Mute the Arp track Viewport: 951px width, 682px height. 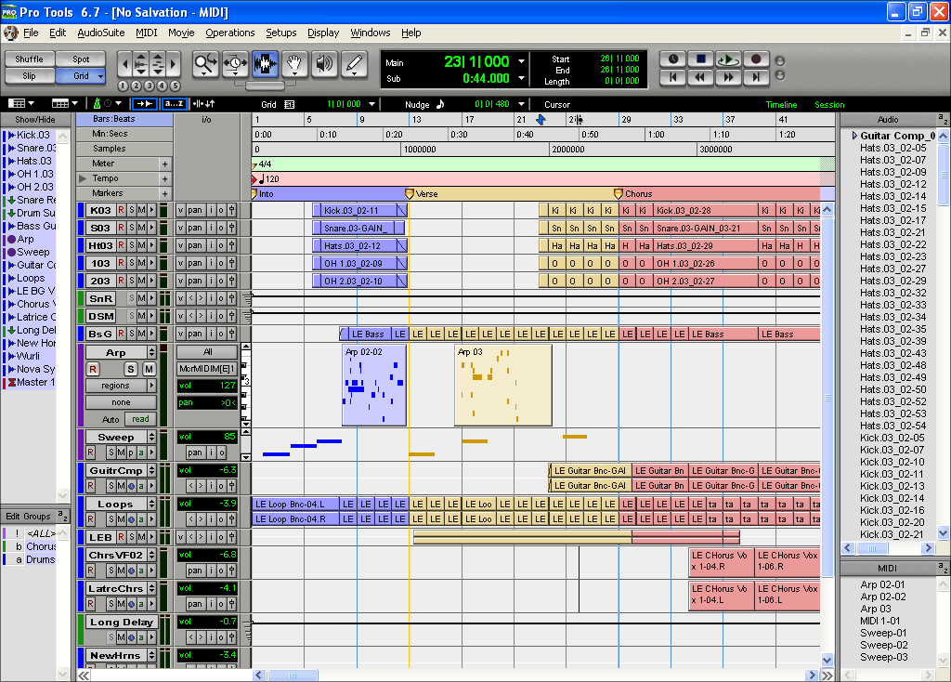[x=149, y=369]
